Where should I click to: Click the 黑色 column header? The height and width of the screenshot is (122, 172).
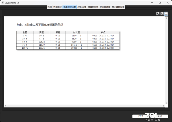point(58,32)
